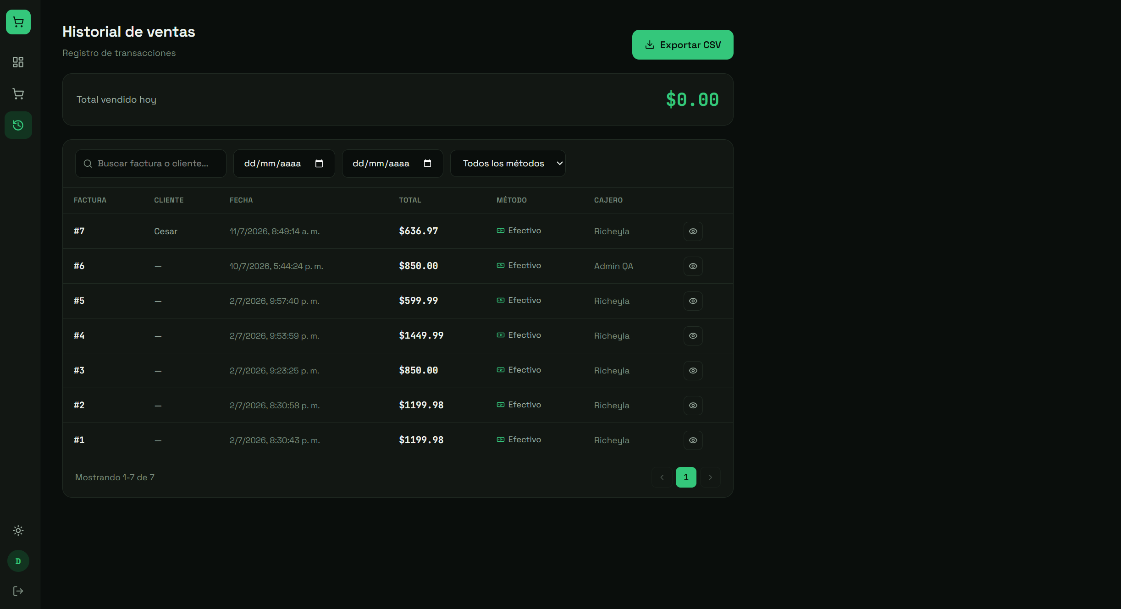Click the total $599.99
This screenshot has width=1121, height=609.
(x=419, y=301)
